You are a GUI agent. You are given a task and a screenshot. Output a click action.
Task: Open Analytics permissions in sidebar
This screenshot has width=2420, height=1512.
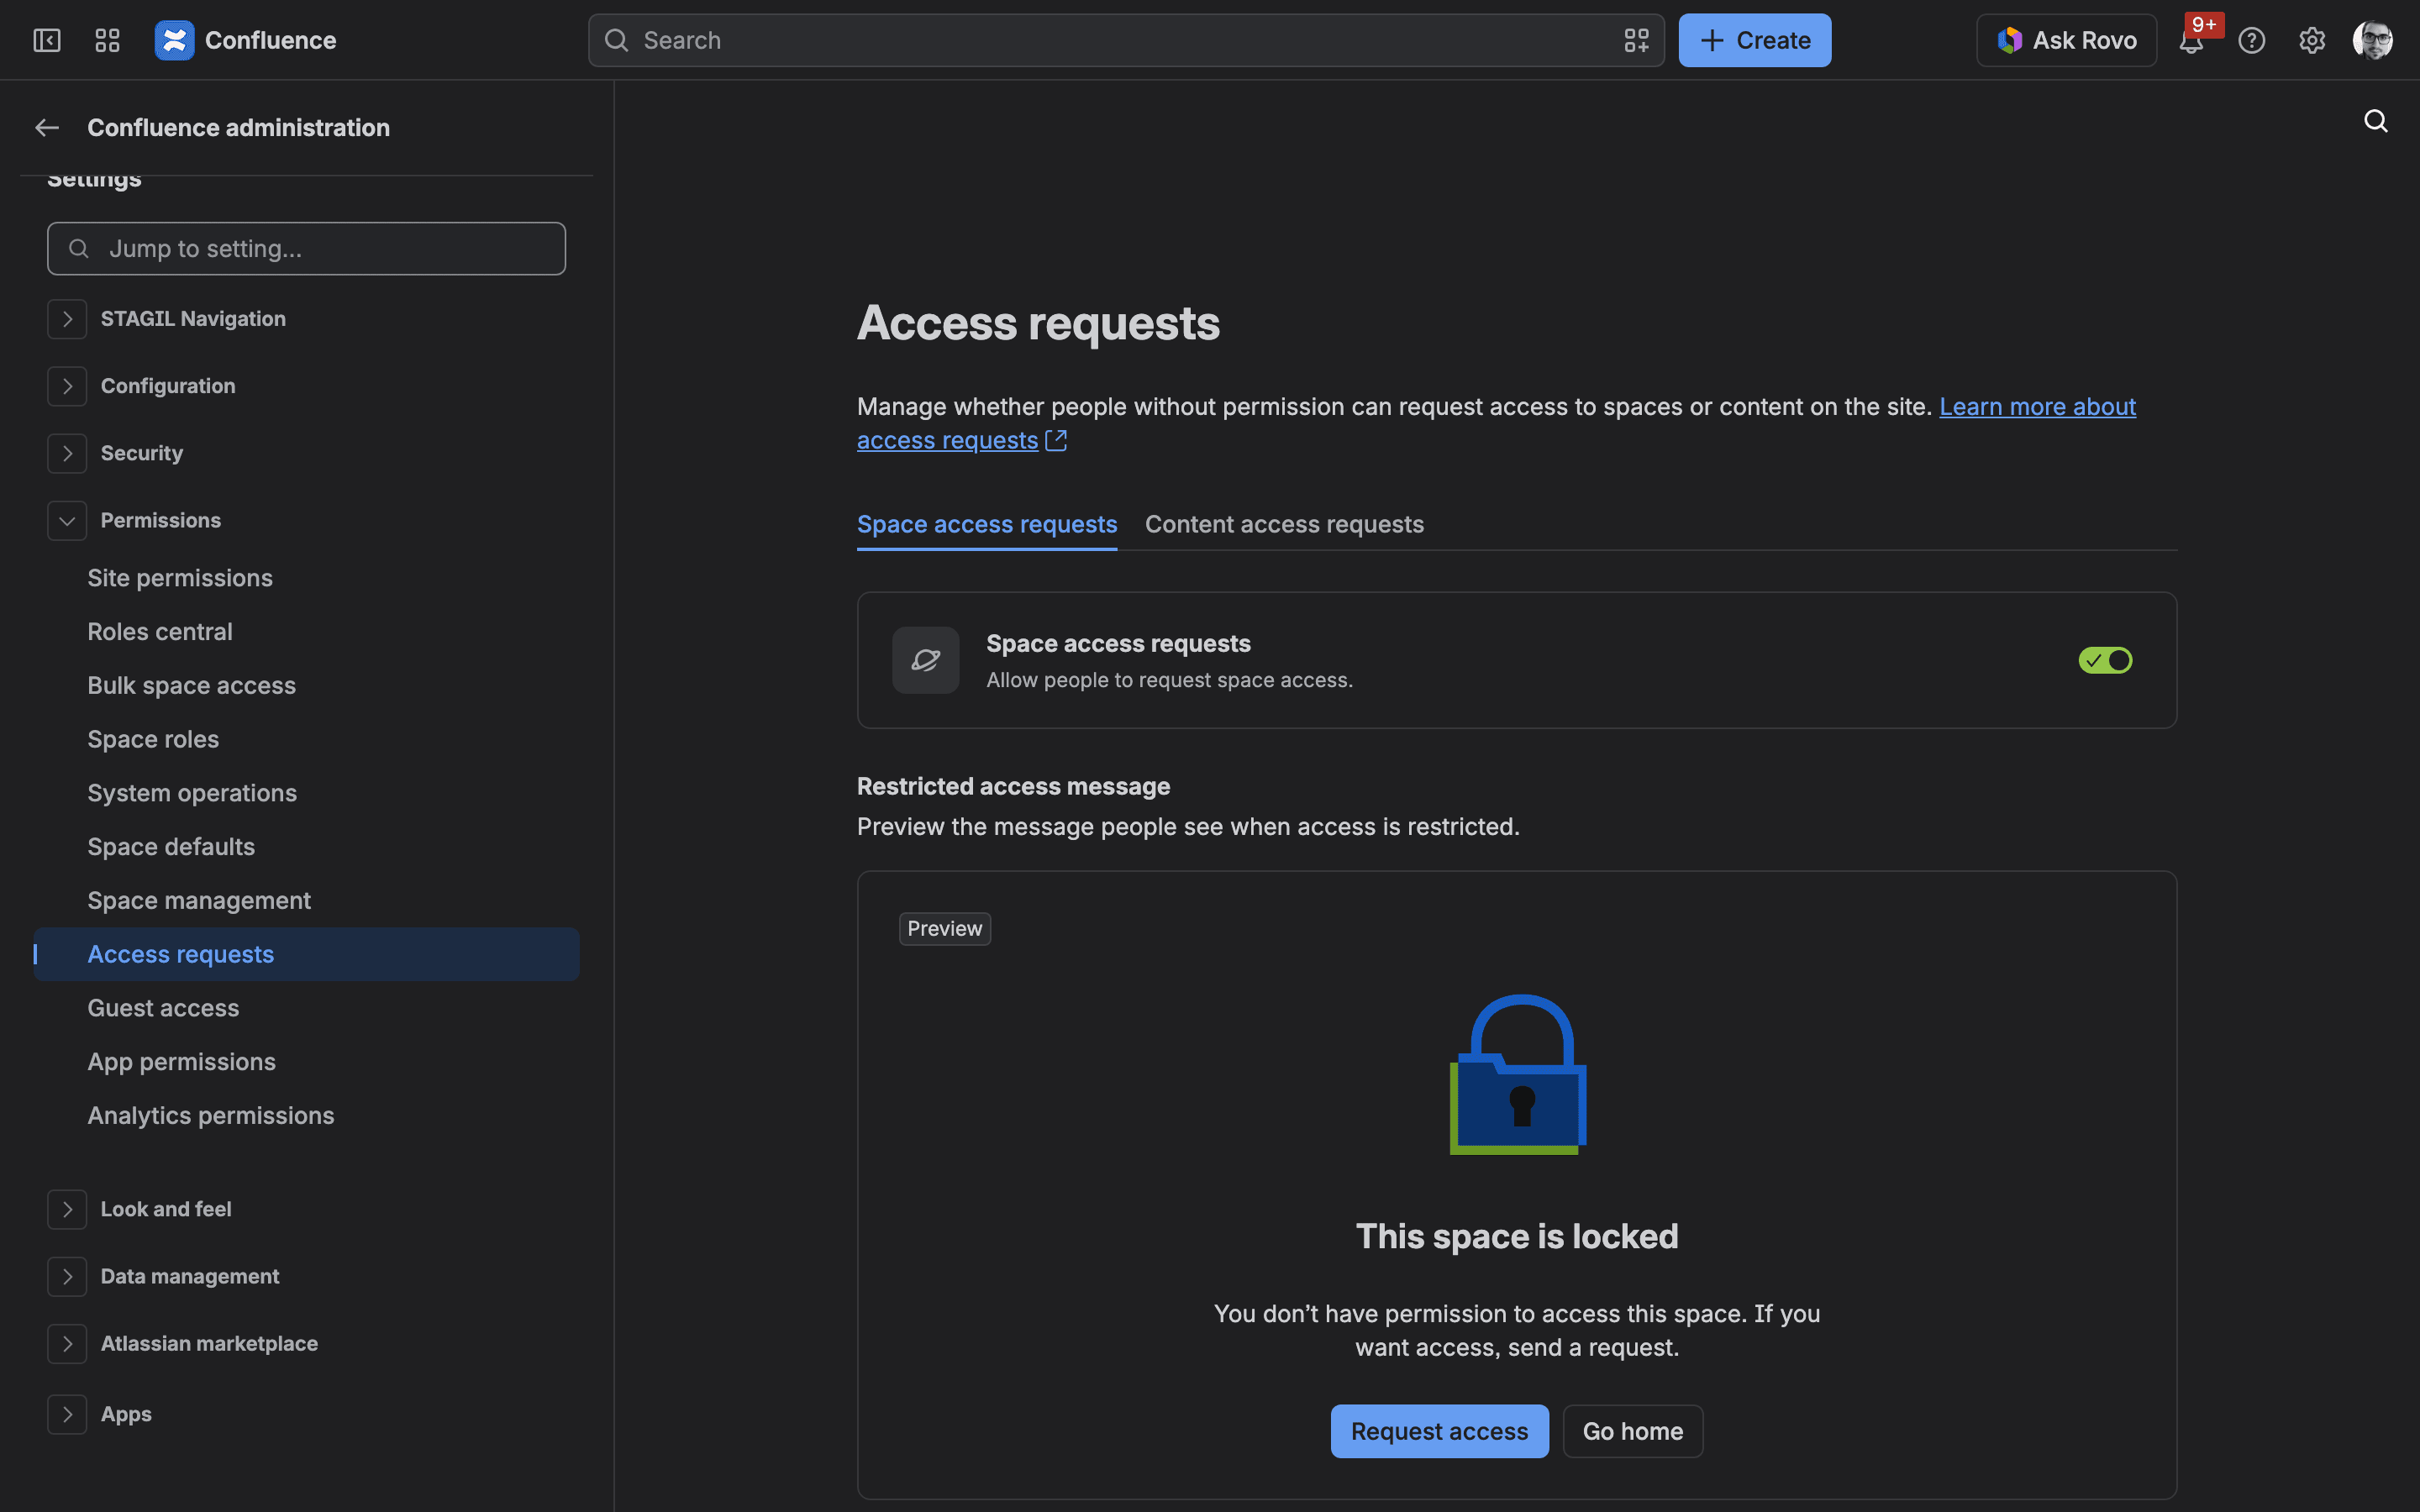click(x=306, y=1116)
